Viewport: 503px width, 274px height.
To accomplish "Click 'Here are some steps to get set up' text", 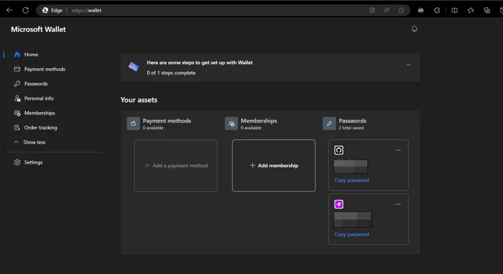I will click(200, 62).
